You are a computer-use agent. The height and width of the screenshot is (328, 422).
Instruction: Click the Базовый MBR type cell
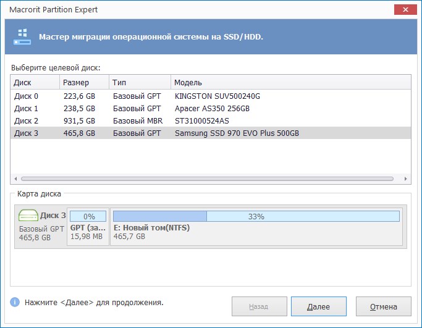point(138,121)
